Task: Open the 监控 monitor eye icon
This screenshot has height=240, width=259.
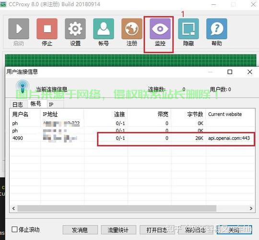Action: click(160, 29)
